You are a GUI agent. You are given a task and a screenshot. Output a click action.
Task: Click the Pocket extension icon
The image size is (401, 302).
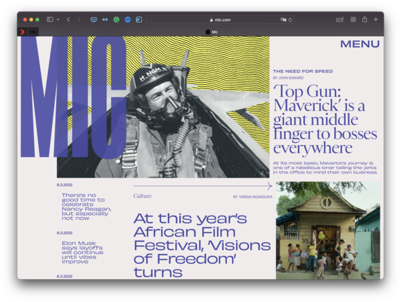click(94, 19)
